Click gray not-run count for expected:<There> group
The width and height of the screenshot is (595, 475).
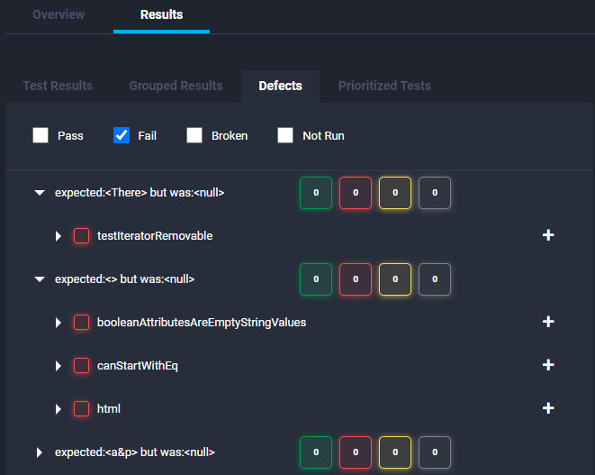tap(435, 193)
